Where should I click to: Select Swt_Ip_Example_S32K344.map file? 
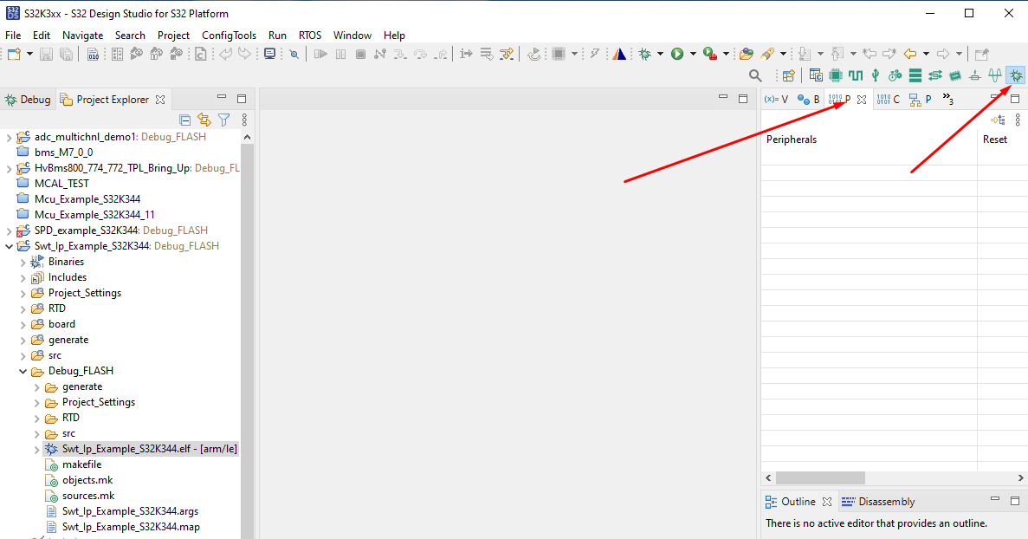click(x=131, y=527)
